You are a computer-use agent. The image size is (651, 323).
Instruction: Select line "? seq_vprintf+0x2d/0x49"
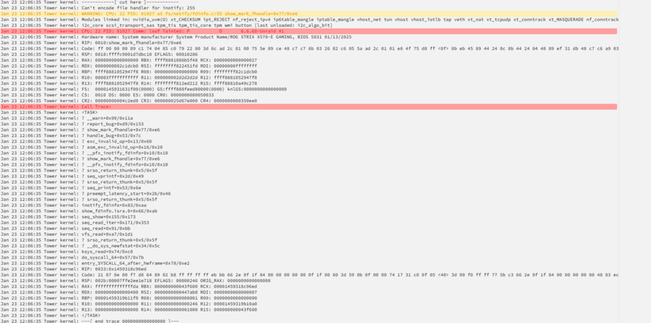click(x=72, y=176)
